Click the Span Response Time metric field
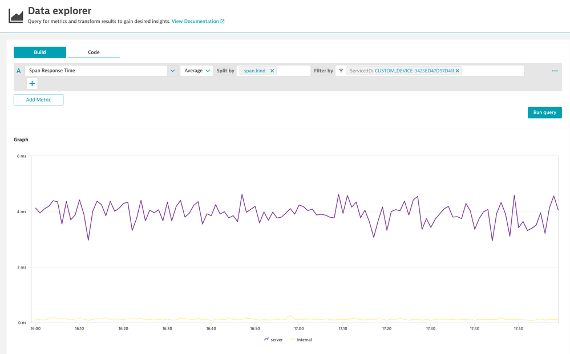 95,71
